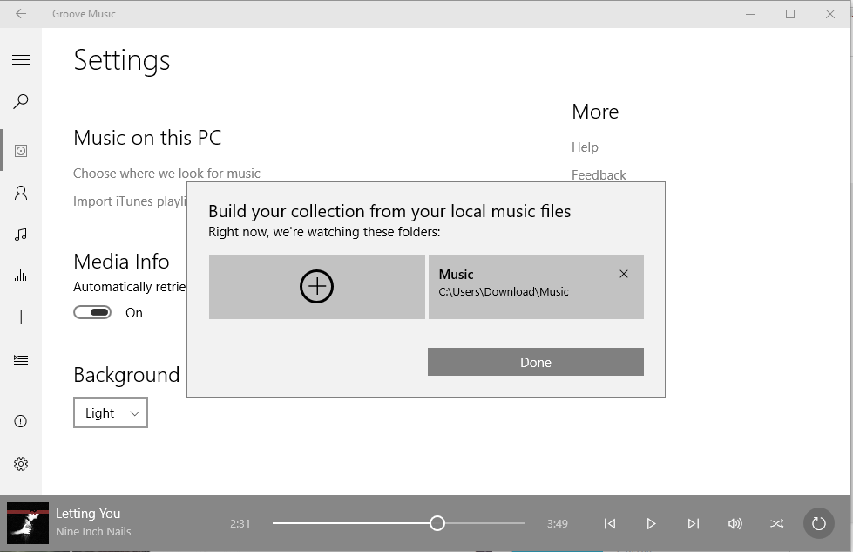853x552 pixels.
Task: Open the Background Light dropdown
Action: (x=111, y=412)
